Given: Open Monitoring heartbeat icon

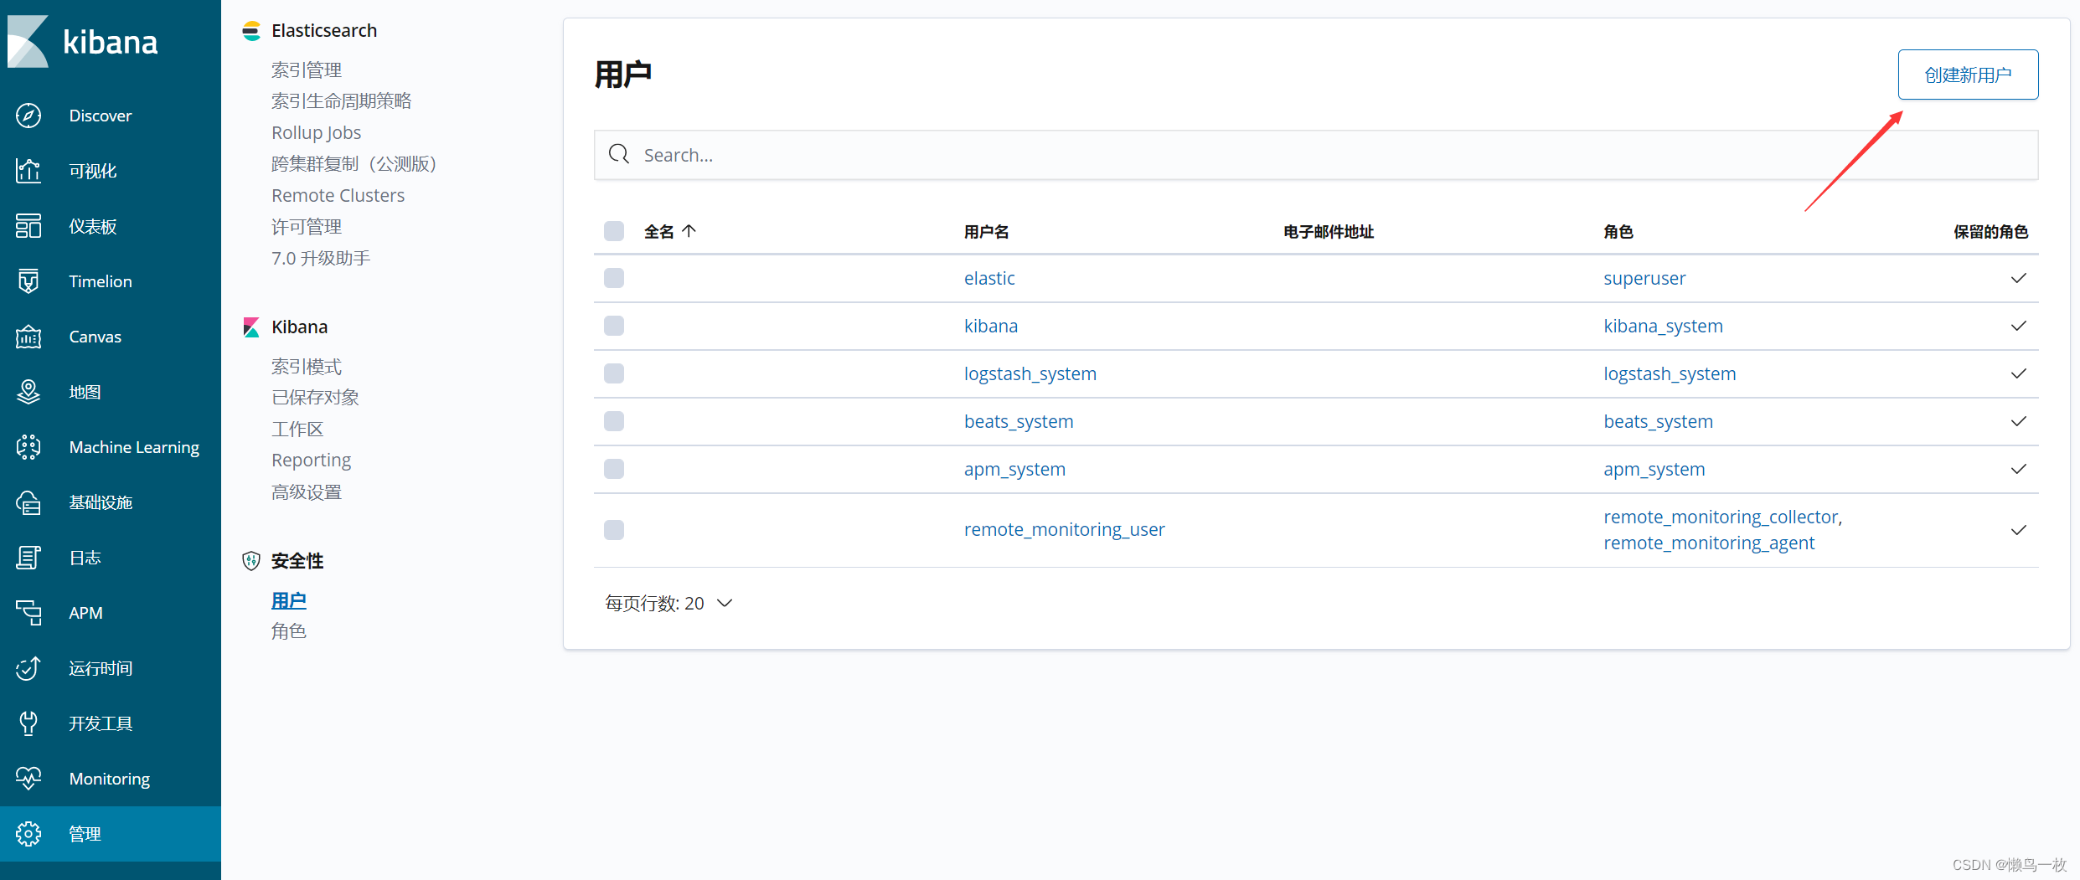Looking at the screenshot, I should 28,779.
